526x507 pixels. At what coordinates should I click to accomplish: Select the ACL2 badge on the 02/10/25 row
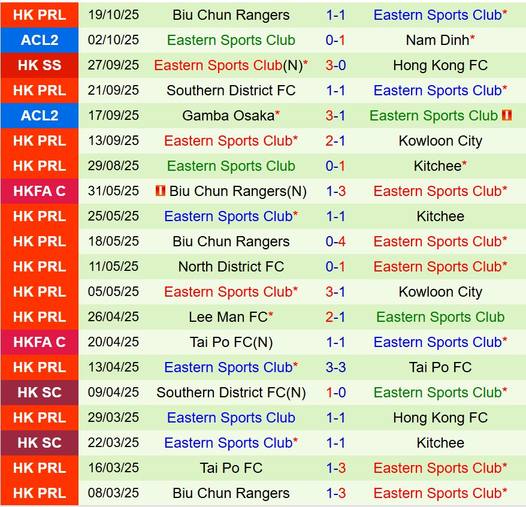pyautogui.click(x=40, y=40)
